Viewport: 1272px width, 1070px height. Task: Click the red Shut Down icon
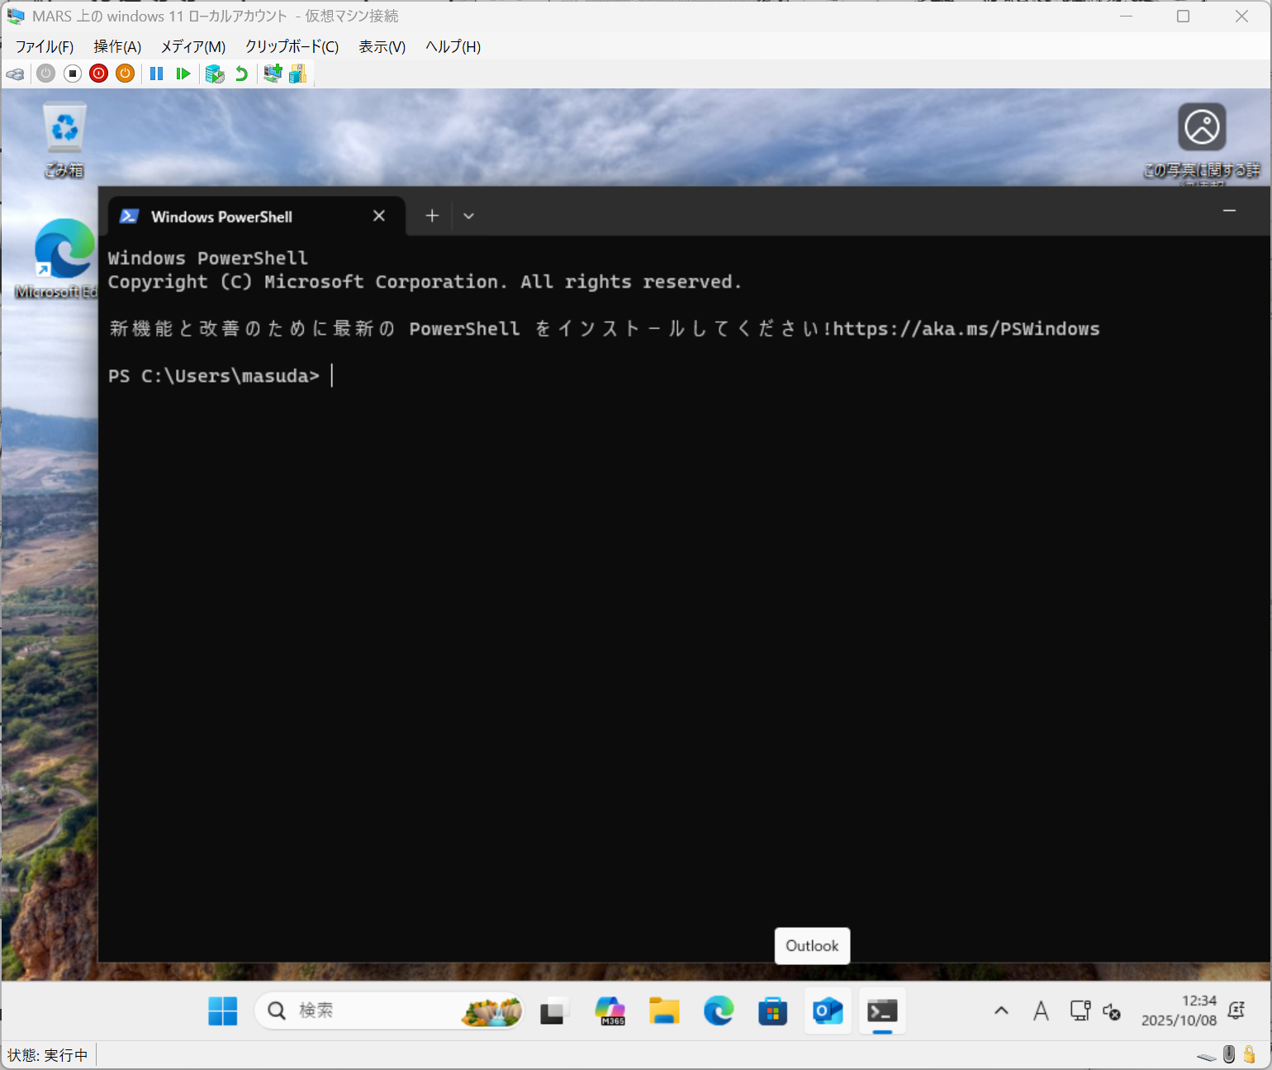pos(99,74)
